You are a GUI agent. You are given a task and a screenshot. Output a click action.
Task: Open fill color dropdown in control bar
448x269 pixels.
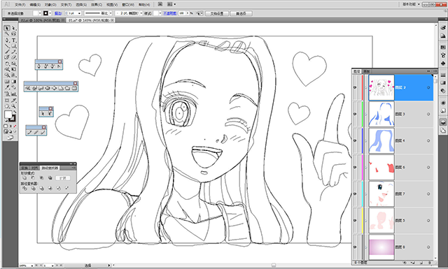40,13
